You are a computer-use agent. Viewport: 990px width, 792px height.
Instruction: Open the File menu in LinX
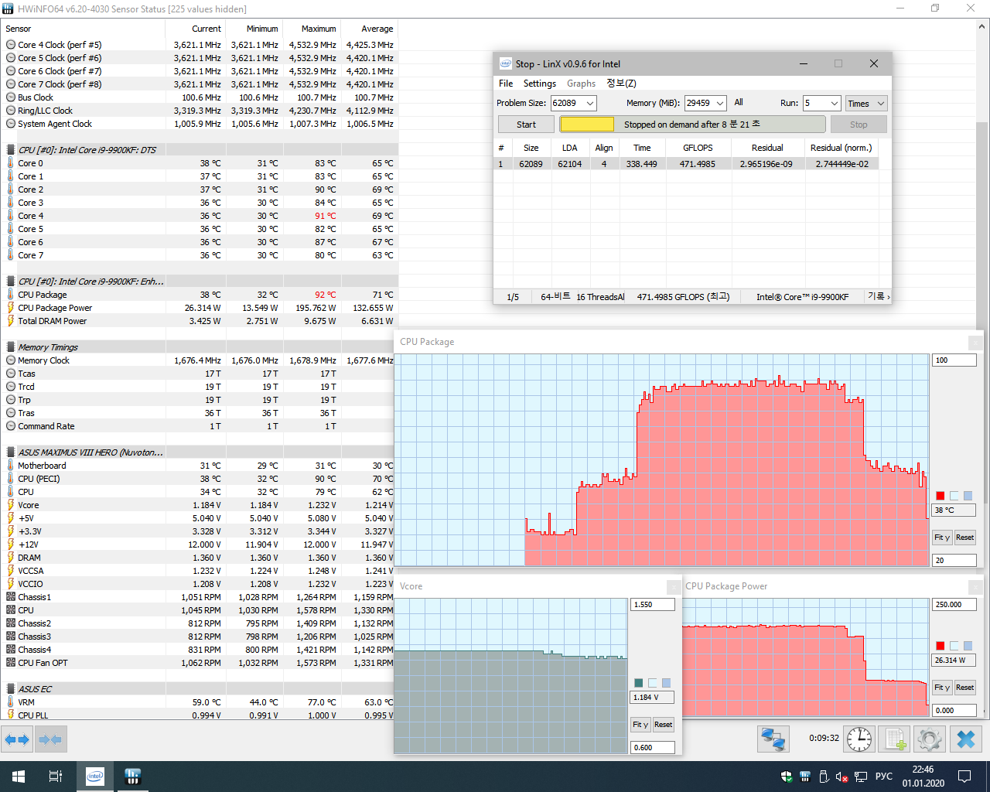506,84
